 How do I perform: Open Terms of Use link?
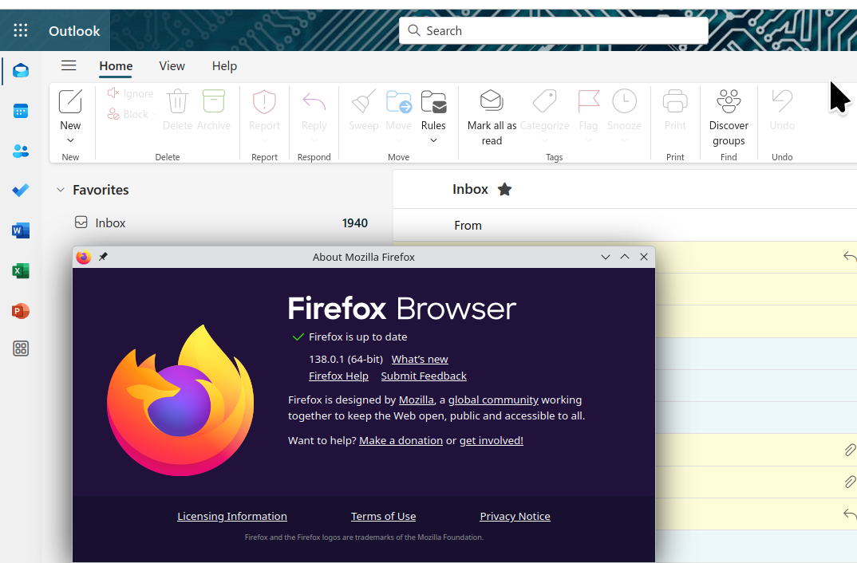383,516
